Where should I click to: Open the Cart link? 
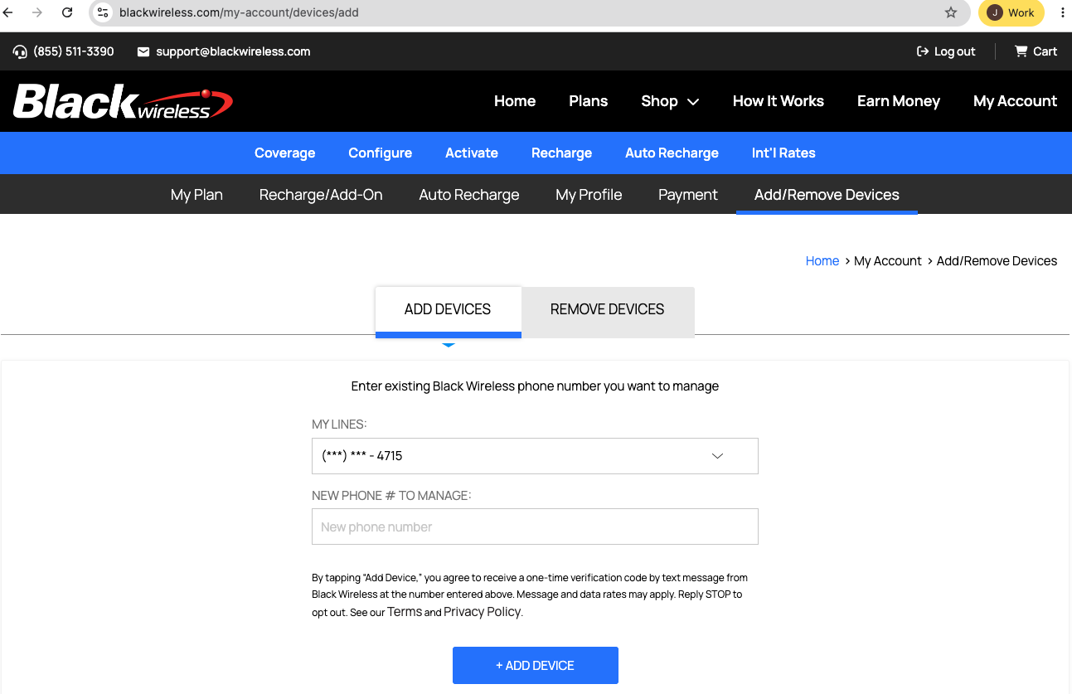click(x=1045, y=51)
